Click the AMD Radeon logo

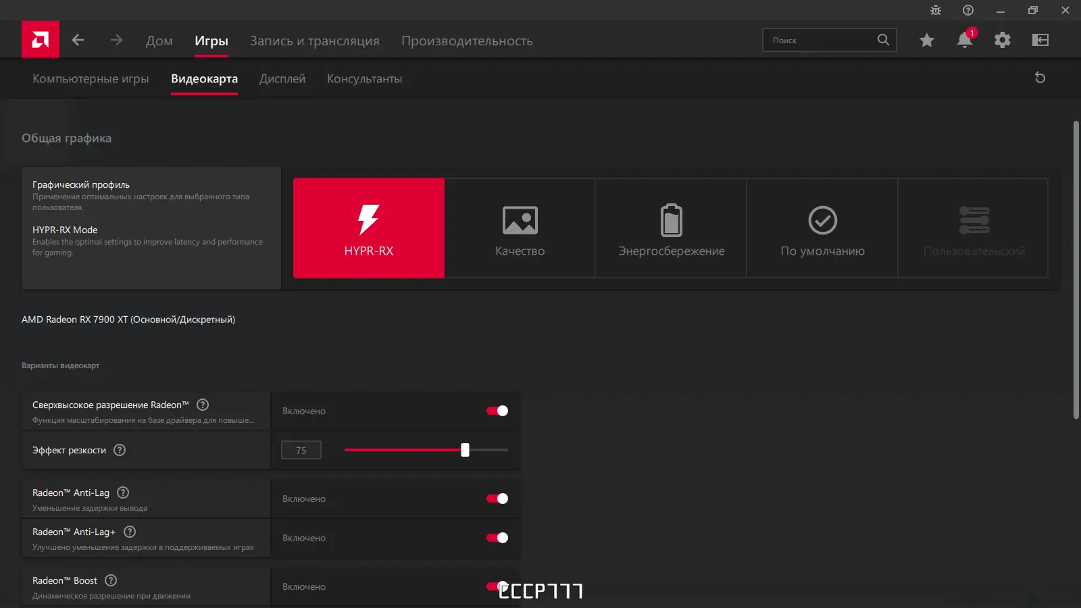(40, 39)
